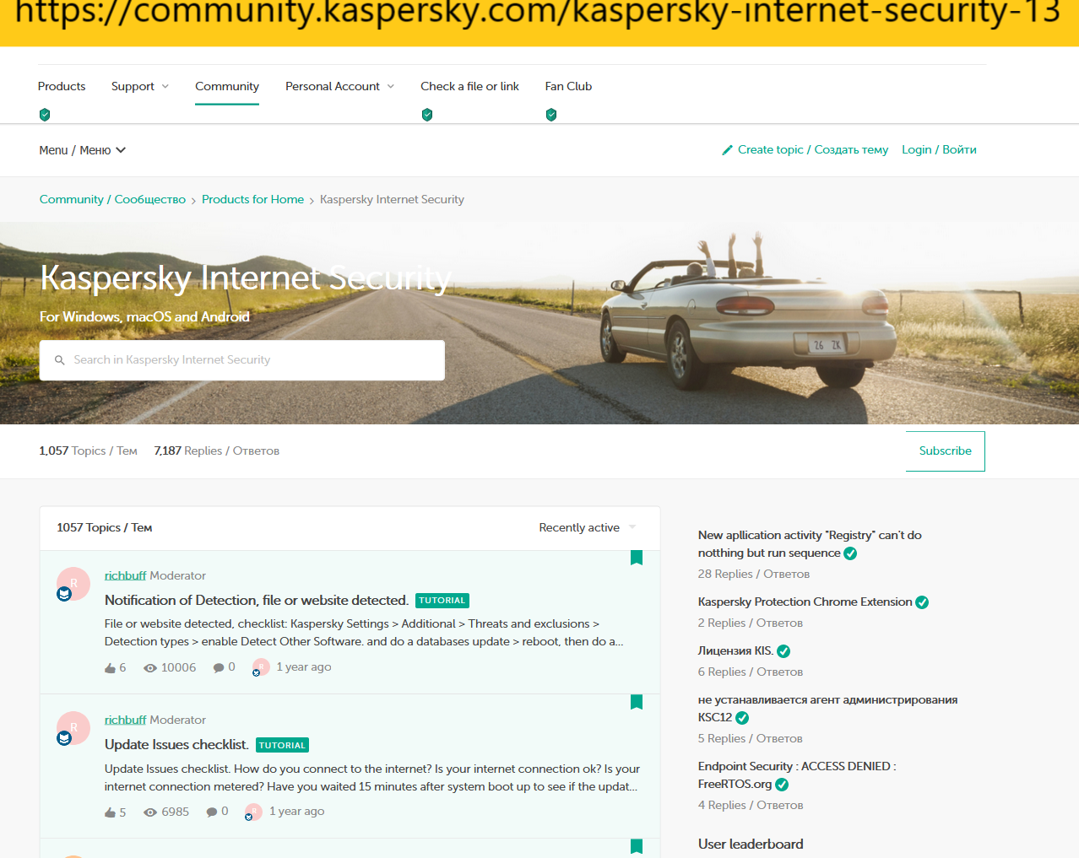
Task: Click the shield icon under Fan Club
Action: click(x=551, y=115)
